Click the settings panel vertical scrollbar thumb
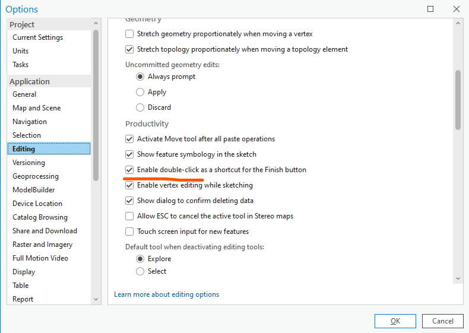Viewport: 469px width, 333px height. 458,100
